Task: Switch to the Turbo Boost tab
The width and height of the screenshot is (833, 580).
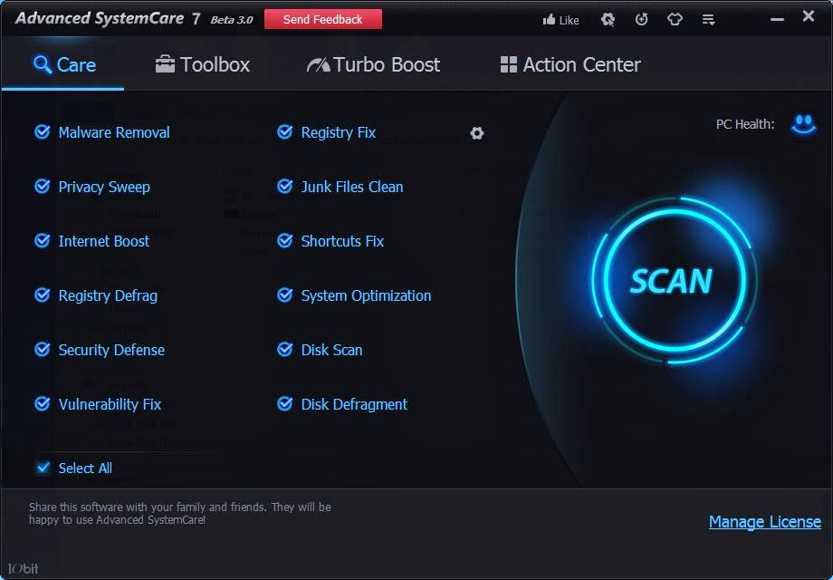Action: pyautogui.click(x=373, y=65)
